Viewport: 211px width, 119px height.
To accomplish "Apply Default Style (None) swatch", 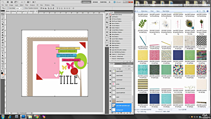I will 110,14.
